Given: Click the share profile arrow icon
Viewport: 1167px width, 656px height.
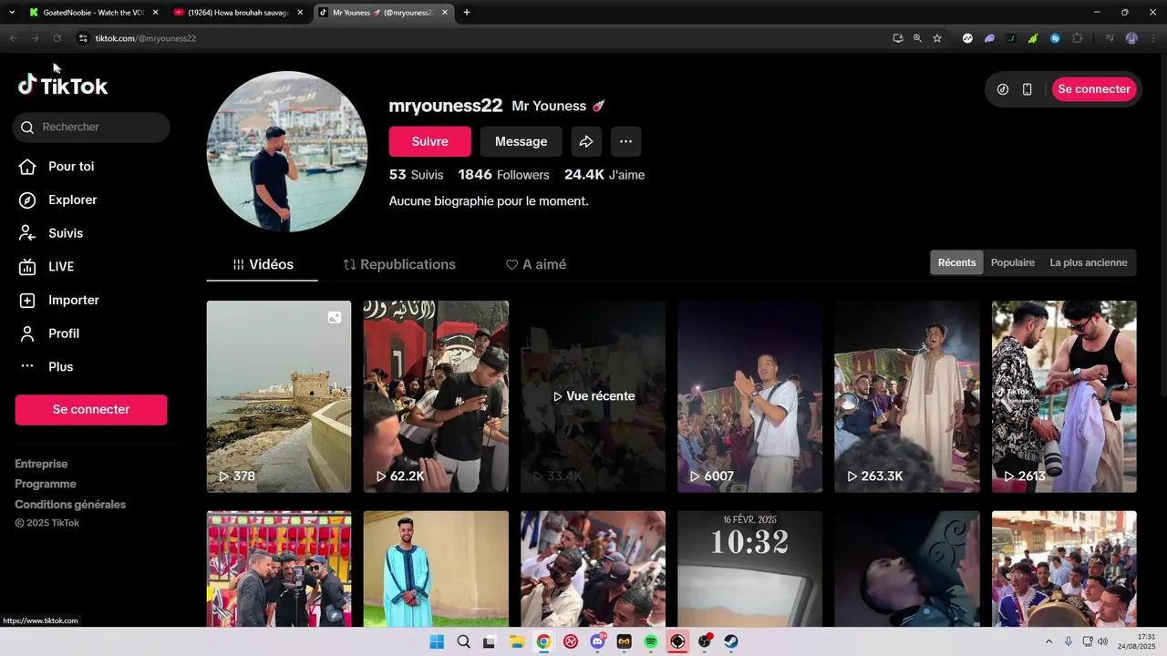Looking at the screenshot, I should click(586, 141).
